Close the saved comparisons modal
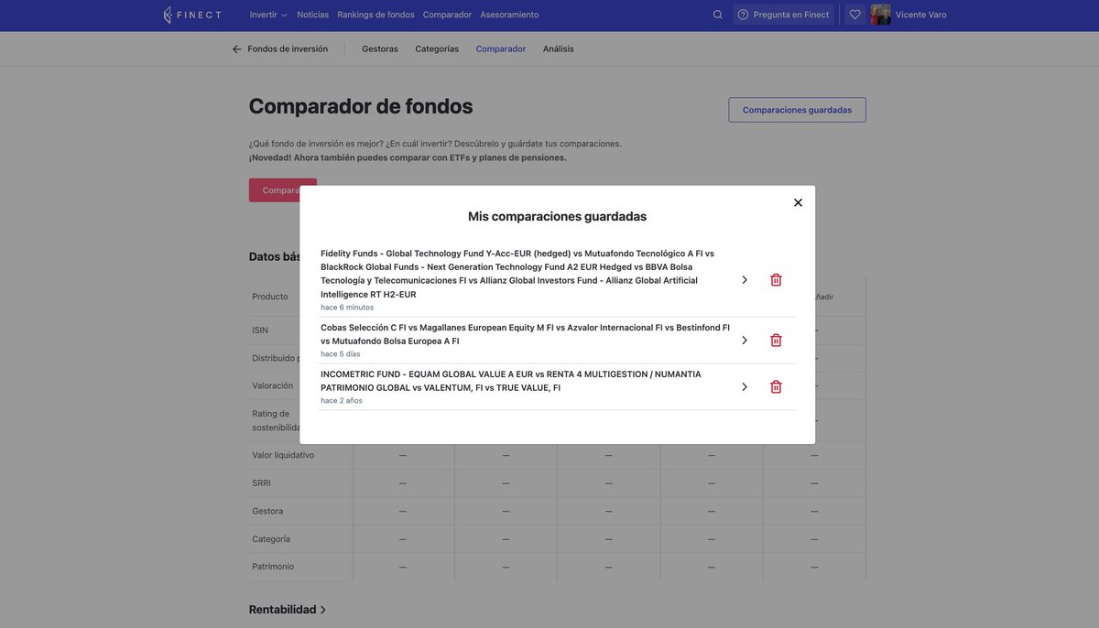The height and width of the screenshot is (628, 1099). point(798,202)
